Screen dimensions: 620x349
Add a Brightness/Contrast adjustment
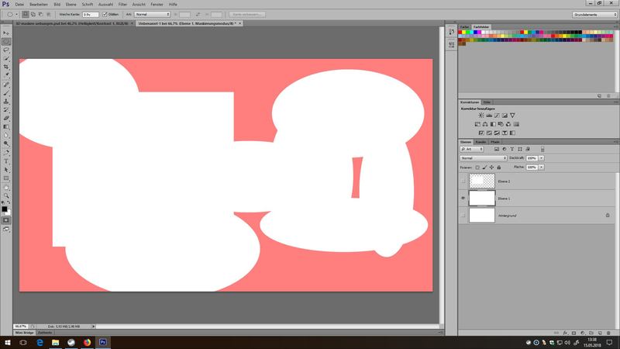[480, 116]
